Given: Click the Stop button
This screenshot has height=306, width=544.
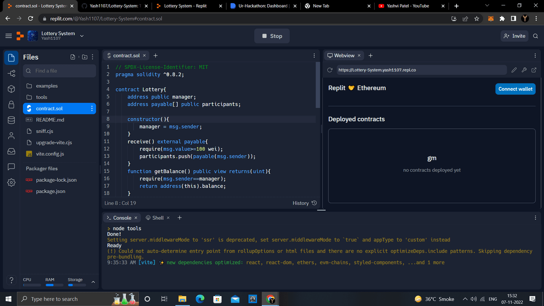Looking at the screenshot, I should point(272,36).
